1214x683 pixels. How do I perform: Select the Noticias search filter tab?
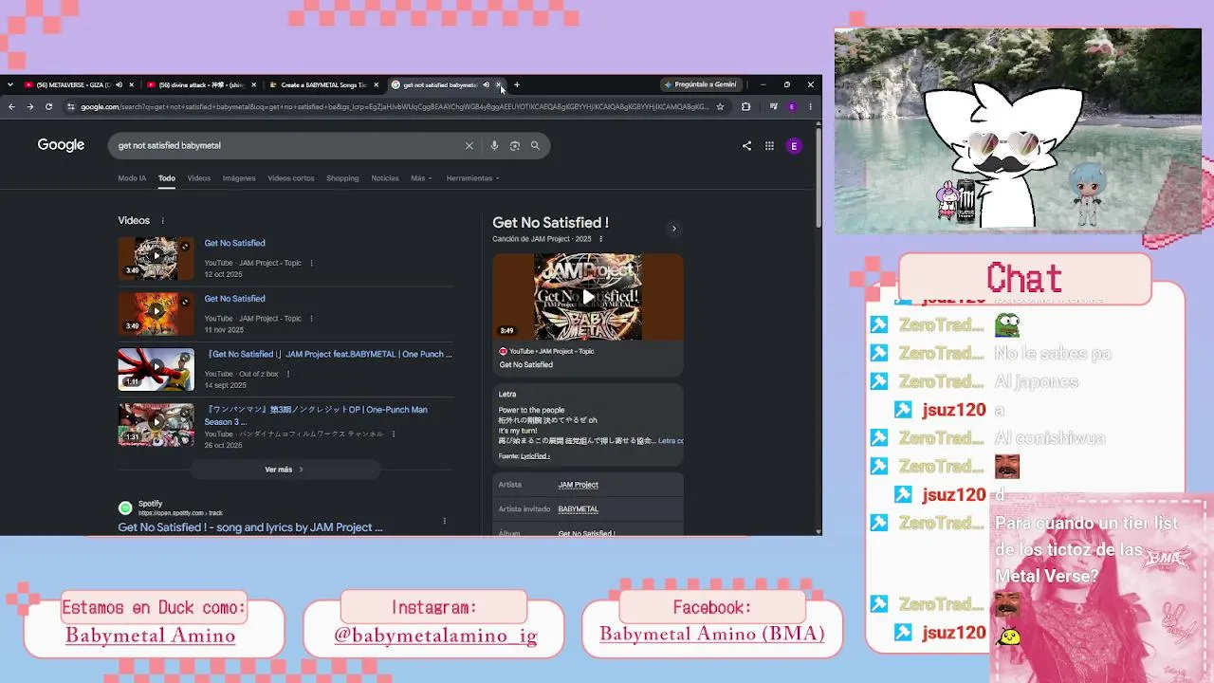385,178
